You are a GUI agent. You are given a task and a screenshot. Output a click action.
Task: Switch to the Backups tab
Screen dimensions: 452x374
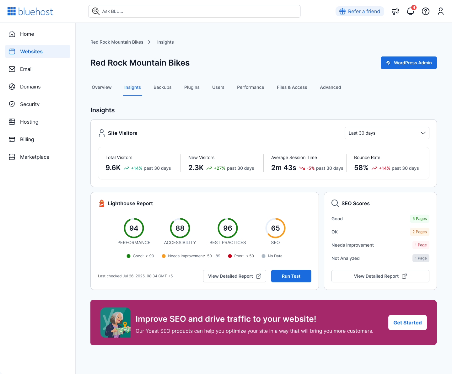pos(163,87)
